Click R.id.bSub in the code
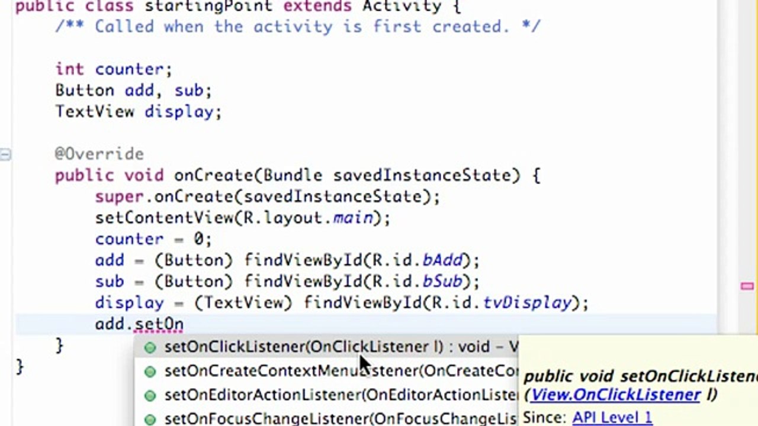The width and height of the screenshot is (758, 426). (x=417, y=282)
